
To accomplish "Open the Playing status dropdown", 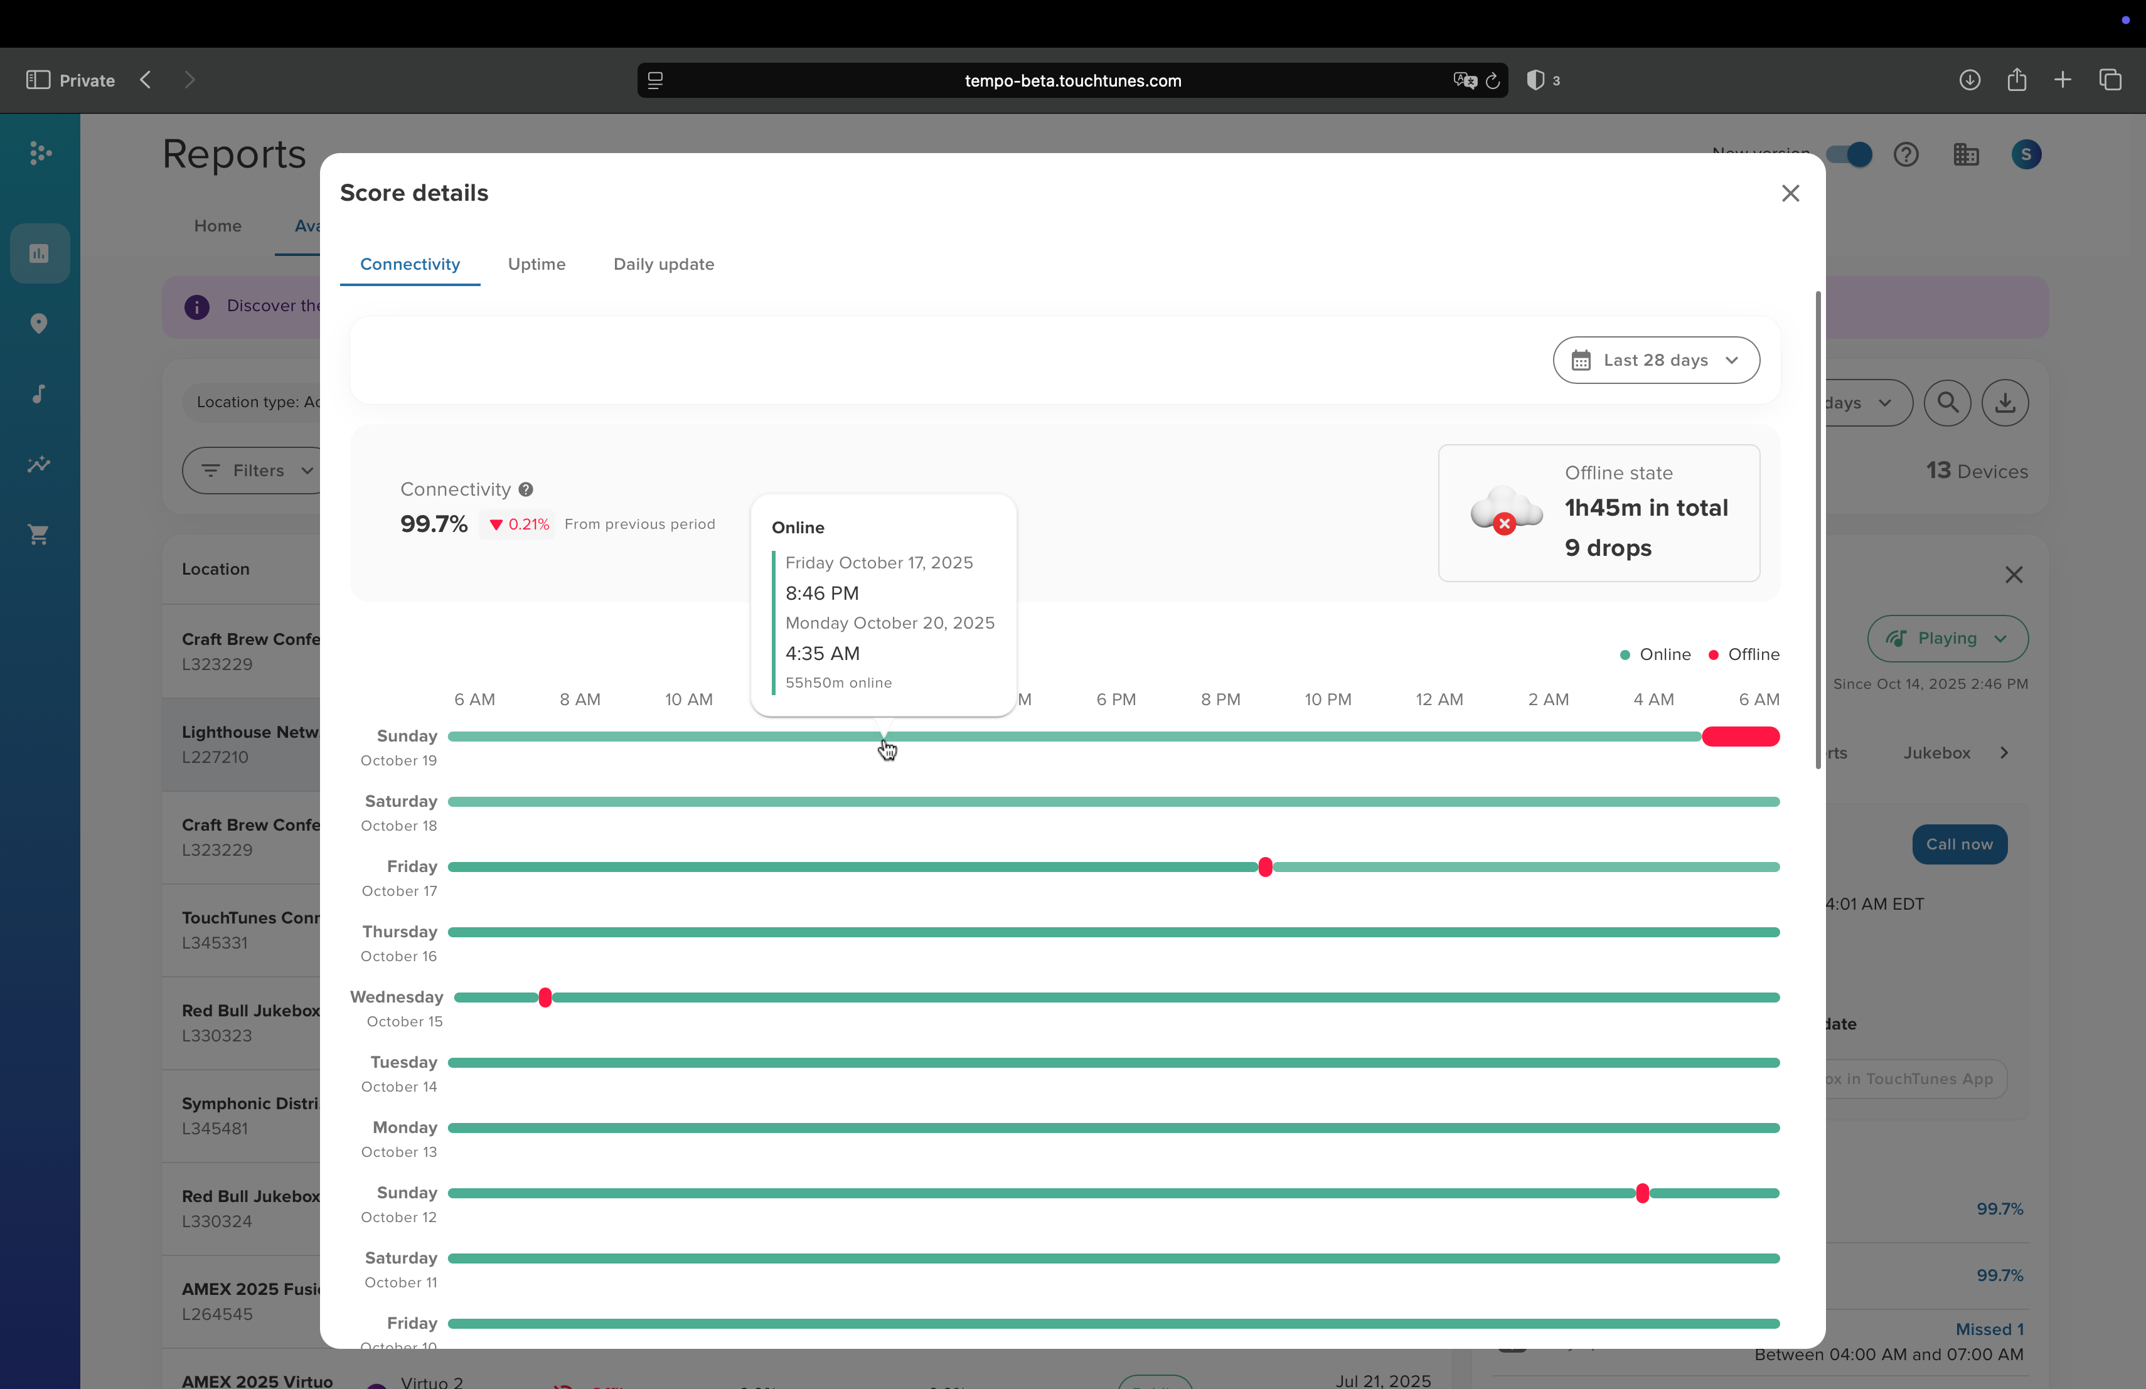I will pyautogui.click(x=1948, y=638).
